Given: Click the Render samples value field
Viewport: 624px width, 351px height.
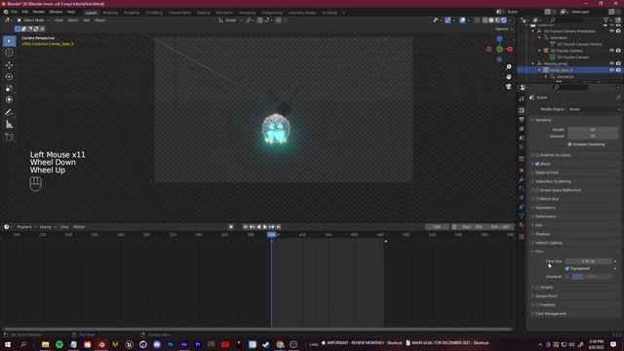Looking at the screenshot, I should (x=593, y=130).
